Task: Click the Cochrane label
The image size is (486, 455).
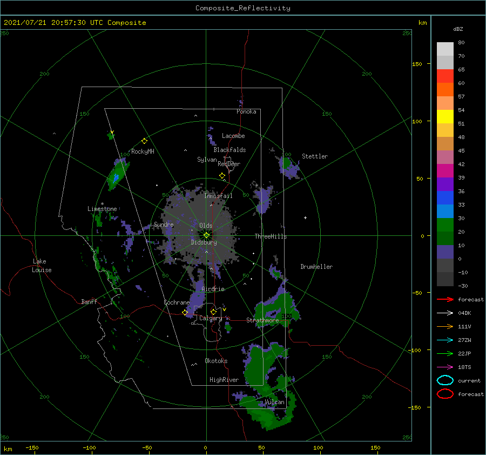Action: [x=177, y=302]
